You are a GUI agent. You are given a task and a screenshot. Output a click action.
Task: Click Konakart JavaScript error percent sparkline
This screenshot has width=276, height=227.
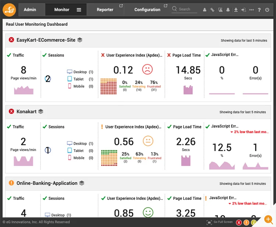222,166
